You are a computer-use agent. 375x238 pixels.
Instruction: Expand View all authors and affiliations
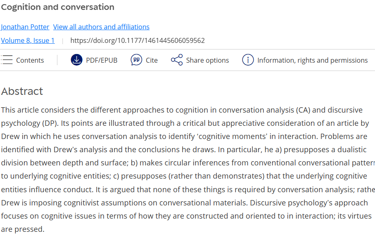click(x=101, y=27)
